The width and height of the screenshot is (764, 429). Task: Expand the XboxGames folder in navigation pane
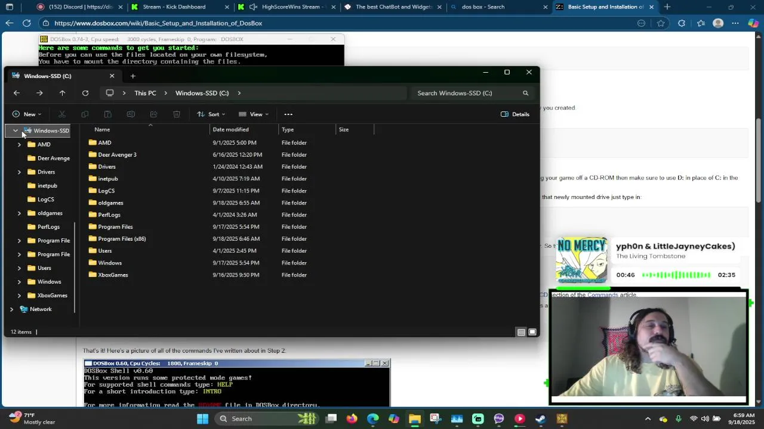coord(19,295)
